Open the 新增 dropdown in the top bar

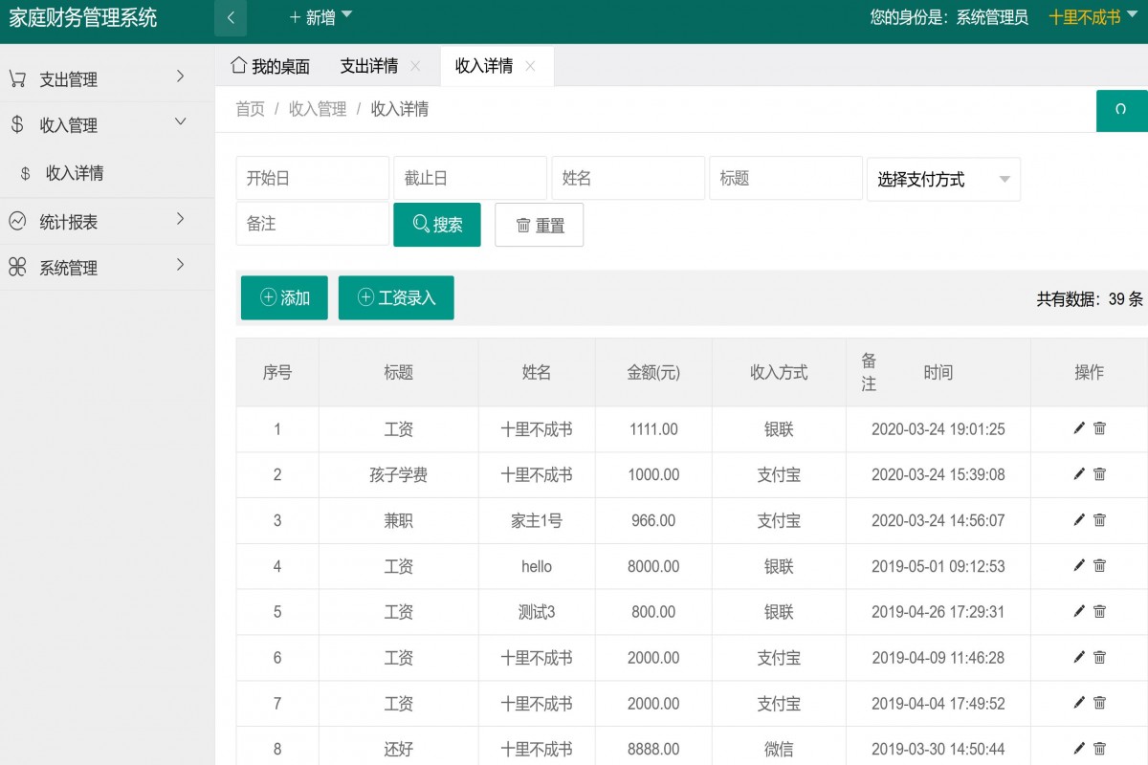click(316, 16)
